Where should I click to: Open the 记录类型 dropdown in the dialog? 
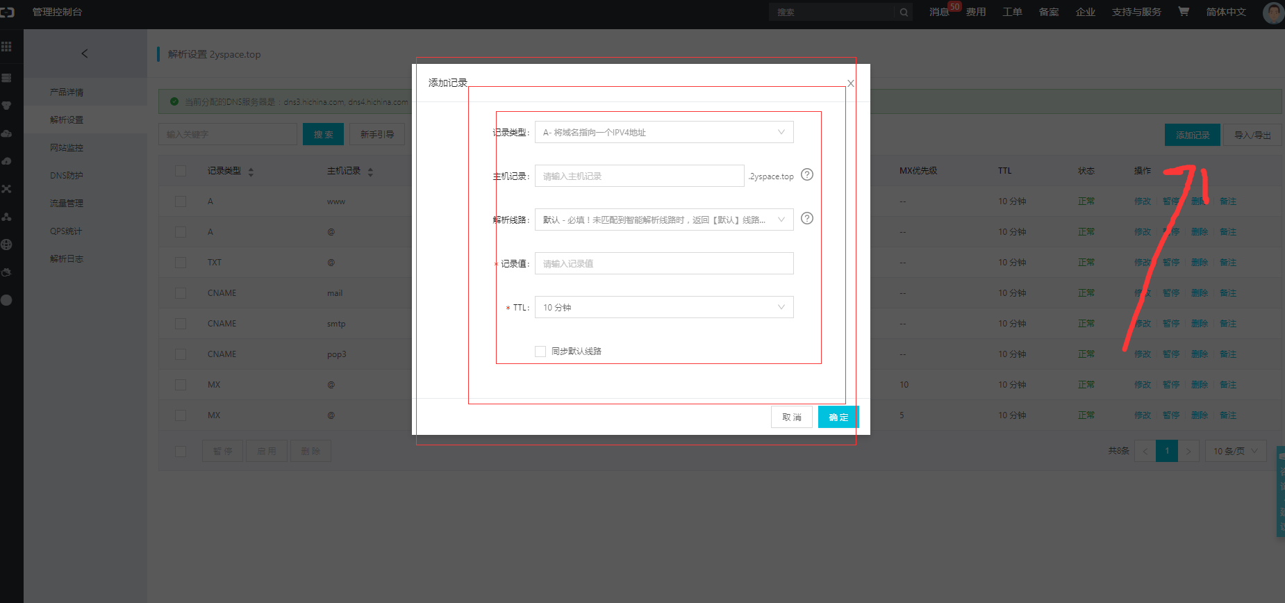664,132
